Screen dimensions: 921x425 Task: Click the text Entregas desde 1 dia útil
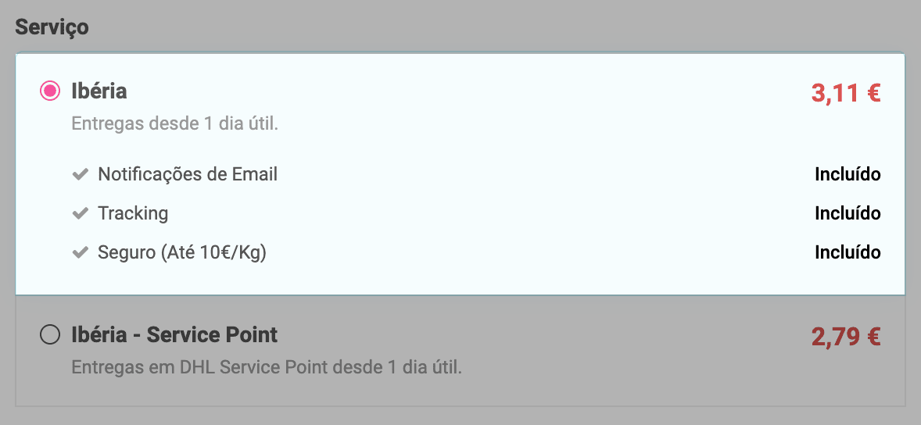pos(174,123)
